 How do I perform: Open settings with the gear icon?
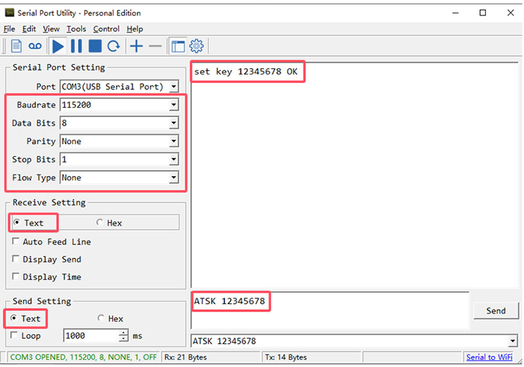pos(196,46)
